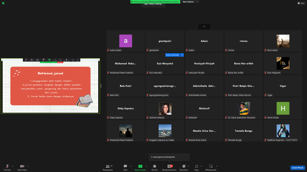This screenshot has height=172, width=307.
Task: Click the green encryption shield icon
Action: click(x=3, y=3)
